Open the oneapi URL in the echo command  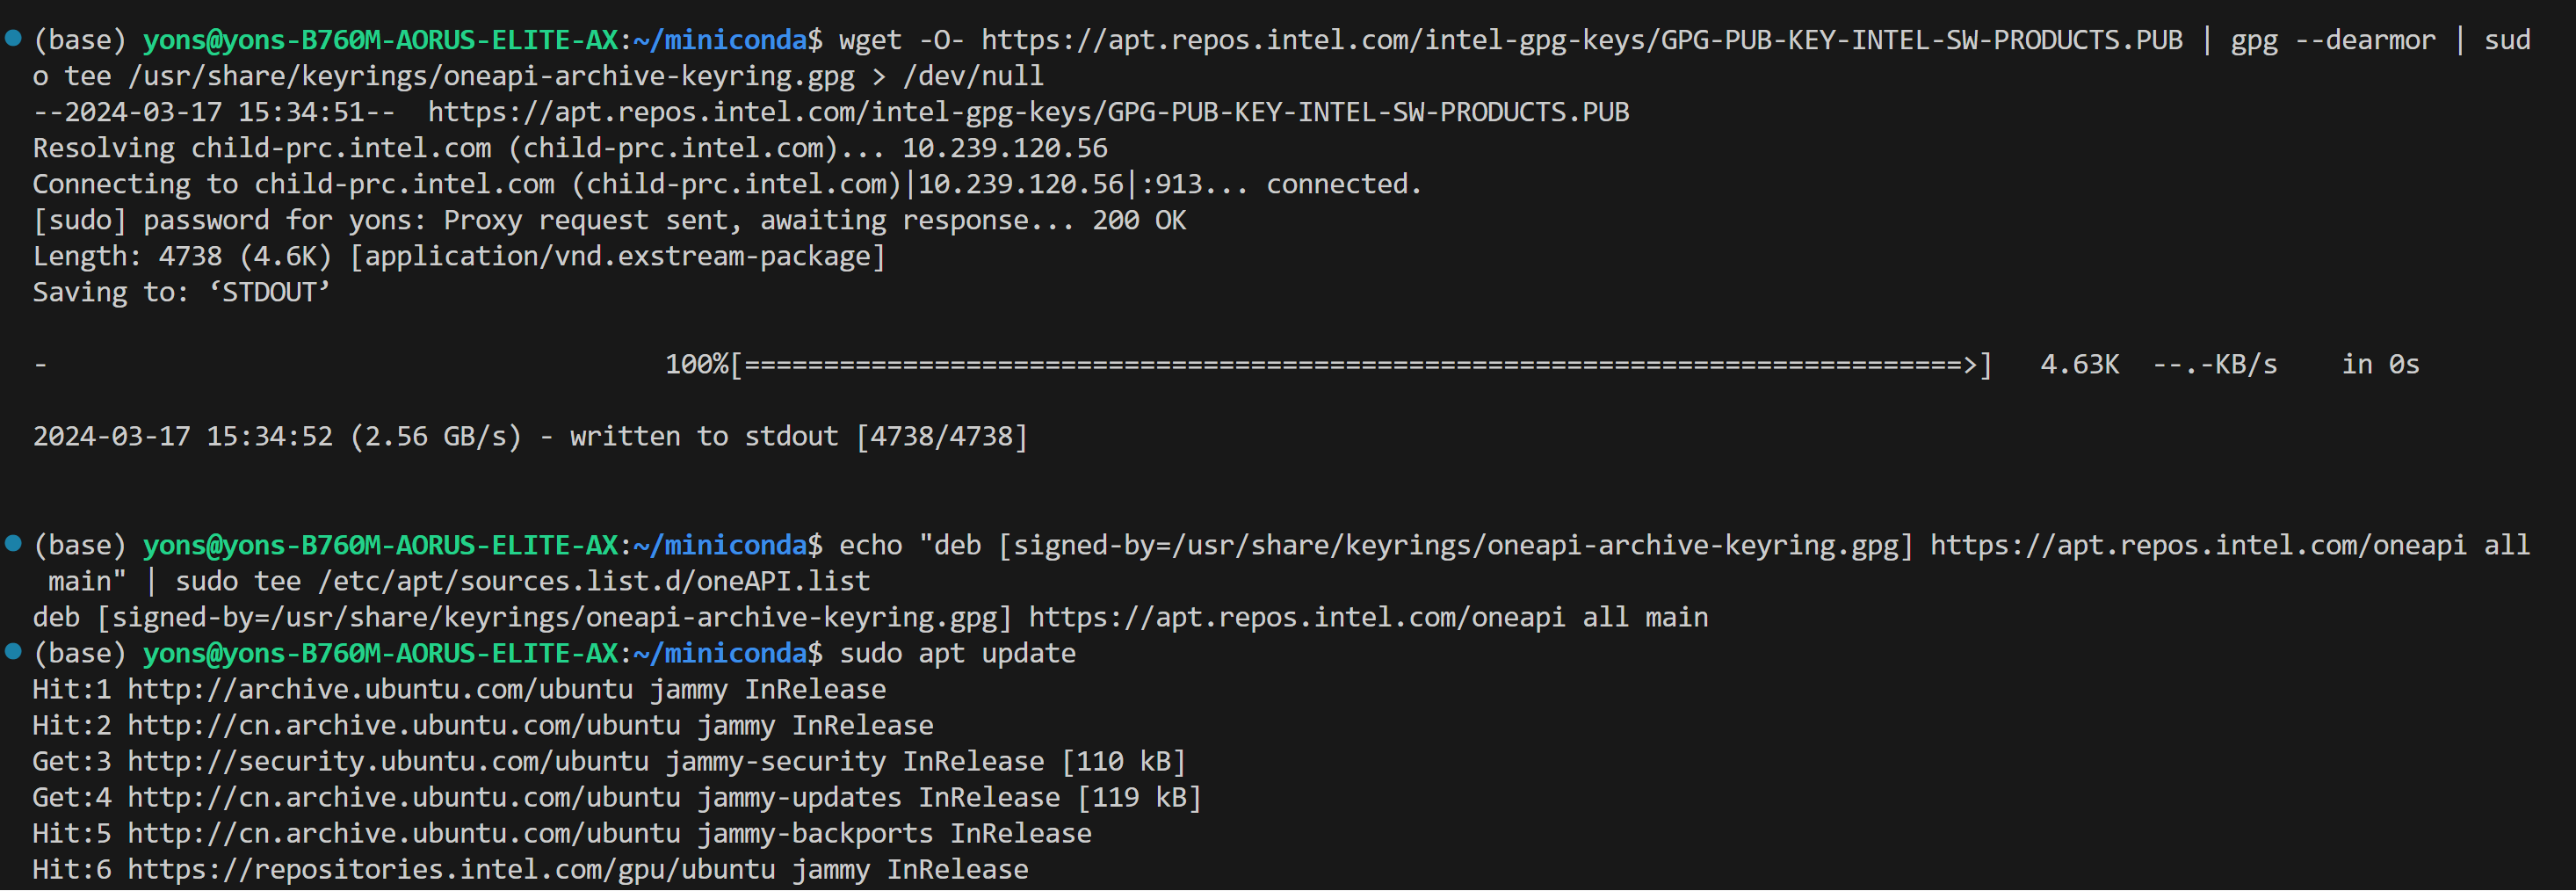click(2198, 545)
